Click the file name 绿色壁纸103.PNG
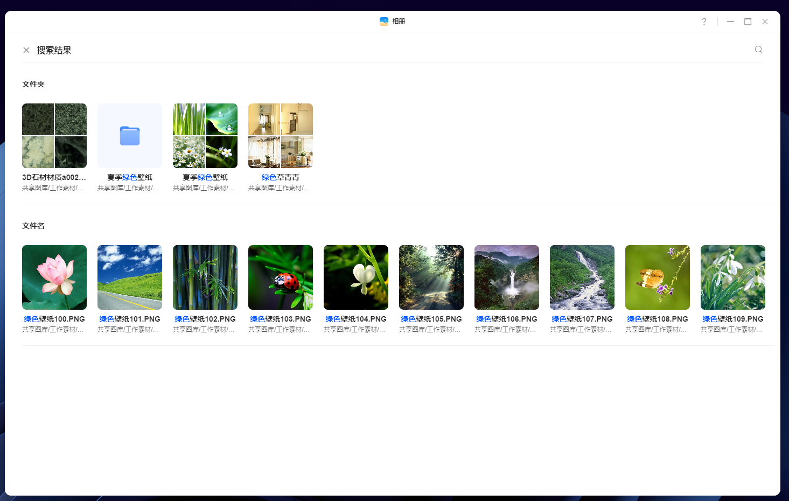 (281, 319)
